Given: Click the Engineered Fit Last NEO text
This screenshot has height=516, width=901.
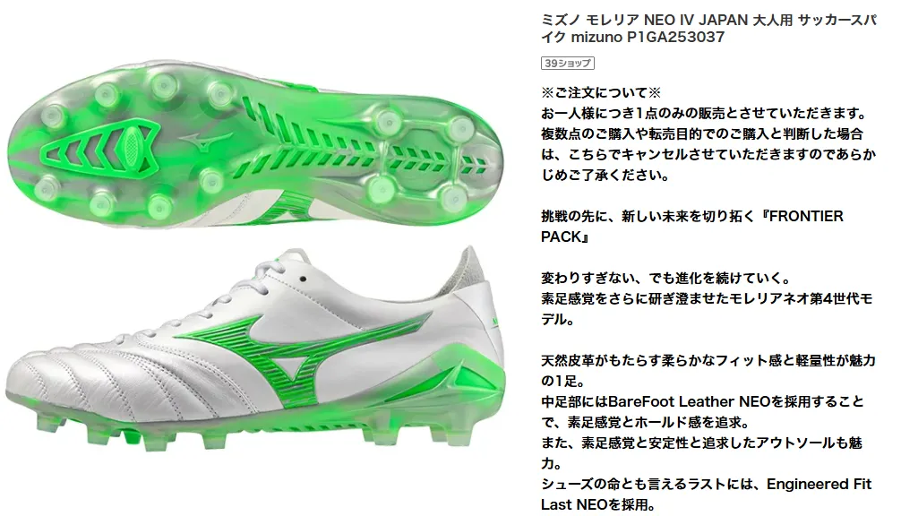Looking at the screenshot, I should pos(707,494).
